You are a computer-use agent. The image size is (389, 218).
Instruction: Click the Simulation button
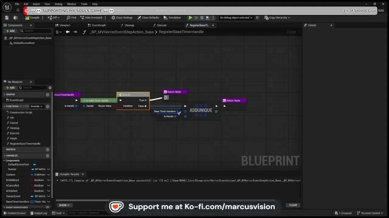(172, 18)
